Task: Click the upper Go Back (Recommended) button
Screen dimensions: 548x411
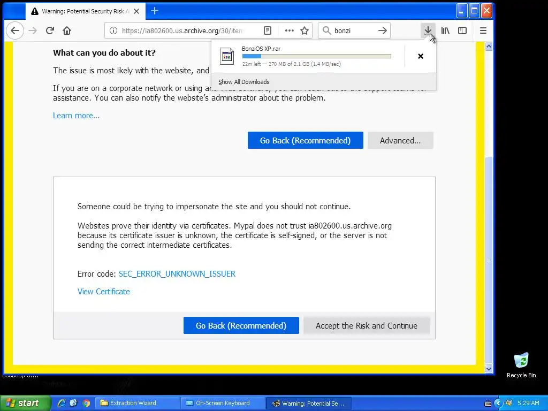Action: click(306, 141)
